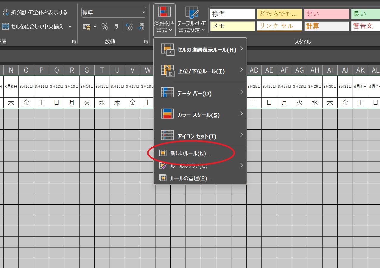Click the Decrease Decimal icon
This screenshot has width=380, height=268.
pos(141,27)
